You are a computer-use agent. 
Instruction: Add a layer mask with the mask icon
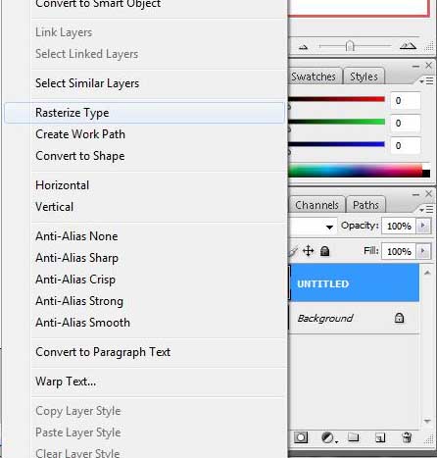pyautogui.click(x=301, y=437)
